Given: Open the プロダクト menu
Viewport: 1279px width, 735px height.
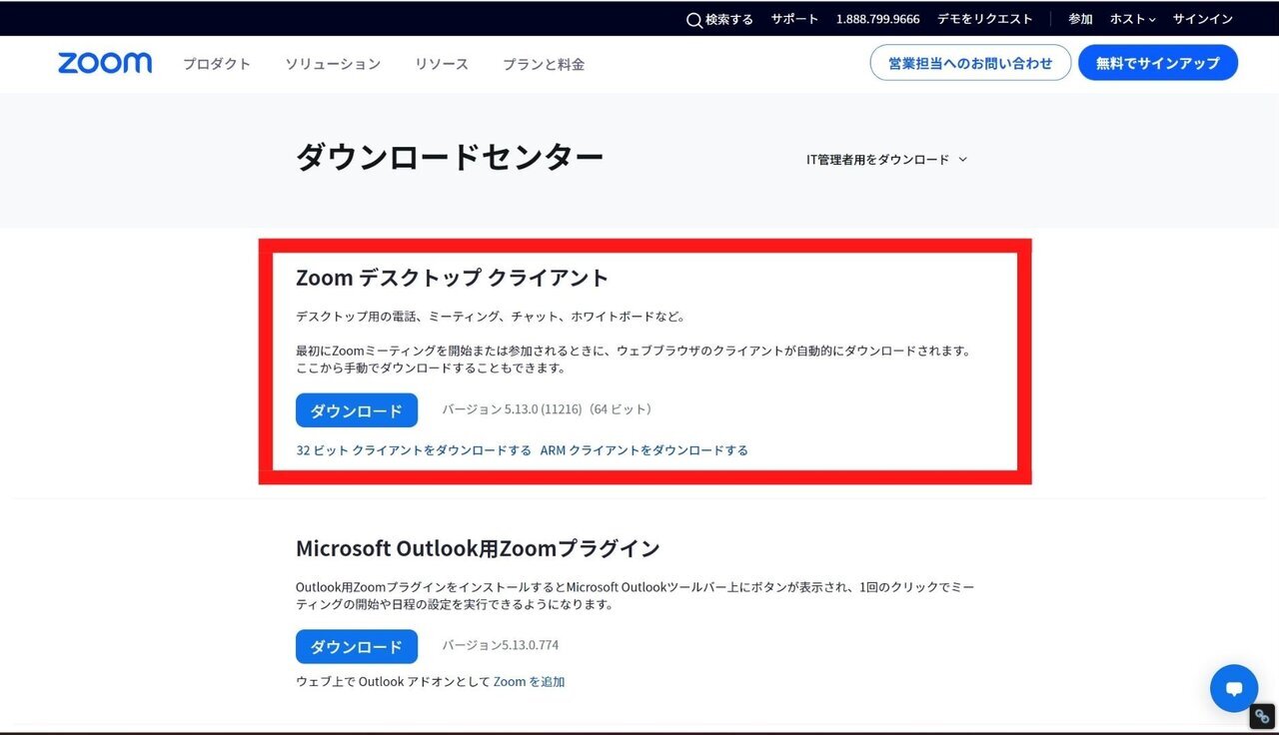Looking at the screenshot, I should coord(217,64).
